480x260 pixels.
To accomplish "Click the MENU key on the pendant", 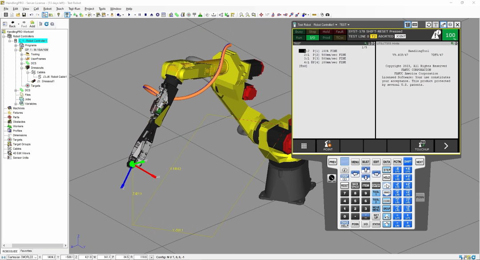I will pos(355,162).
